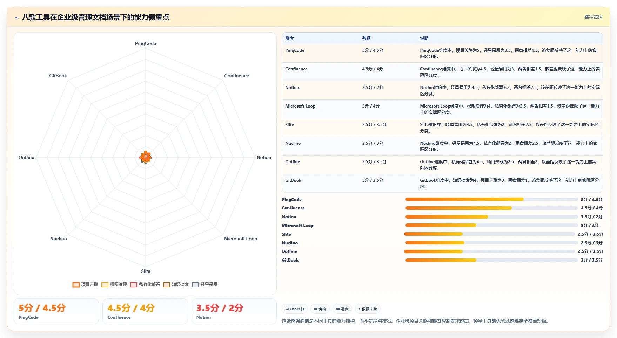Click the 表格 tag chip
This screenshot has width=617, height=338.
click(x=320, y=309)
